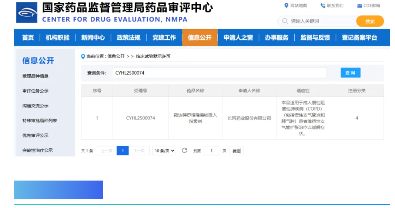Go to 首页 in navigation bar

coord(28,37)
